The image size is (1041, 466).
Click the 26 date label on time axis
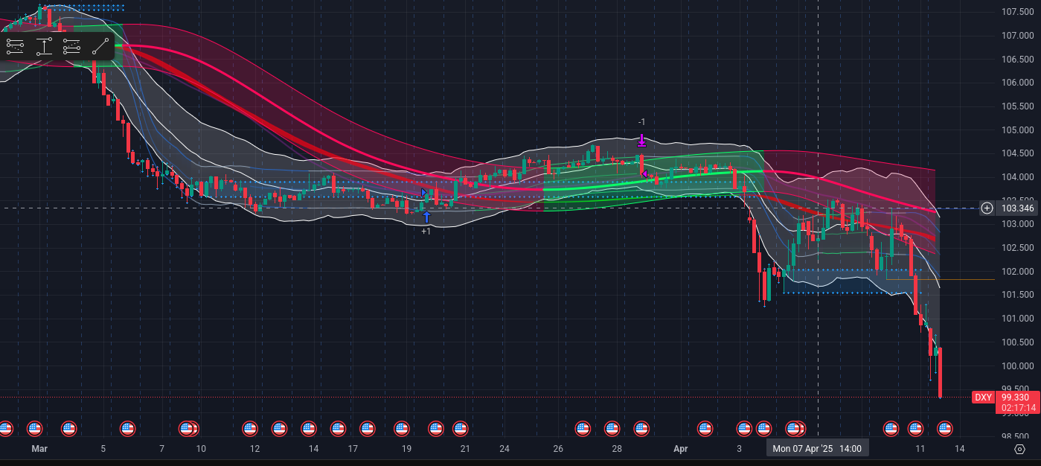(x=558, y=449)
